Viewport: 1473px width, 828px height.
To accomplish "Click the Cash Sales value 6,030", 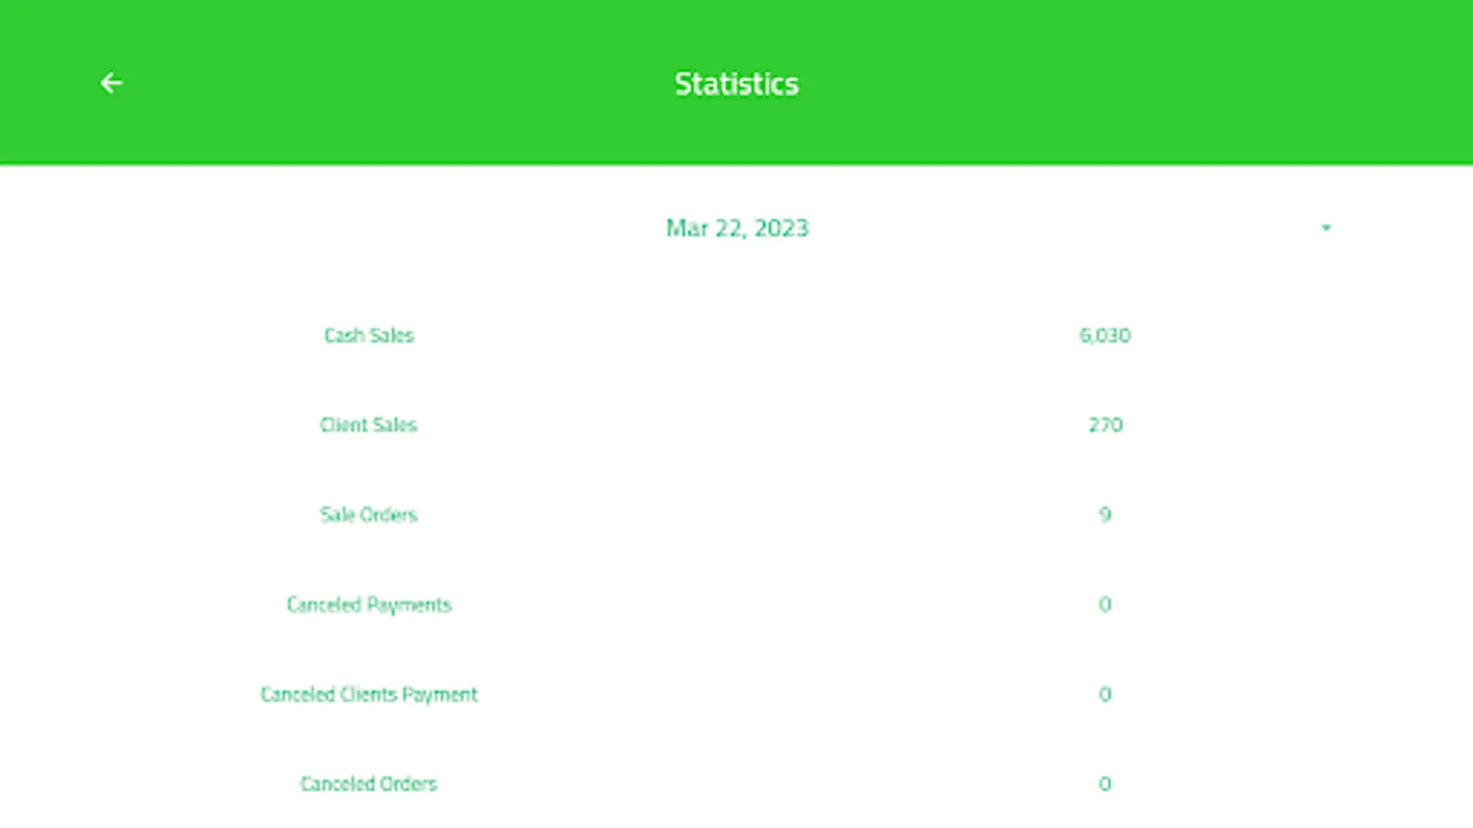I will click(x=1105, y=335).
